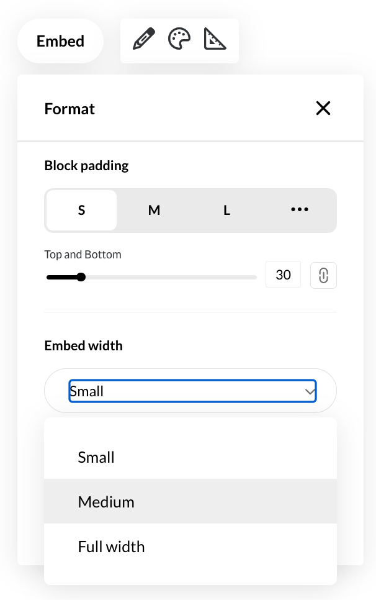Choose the S block padding size

click(x=81, y=211)
